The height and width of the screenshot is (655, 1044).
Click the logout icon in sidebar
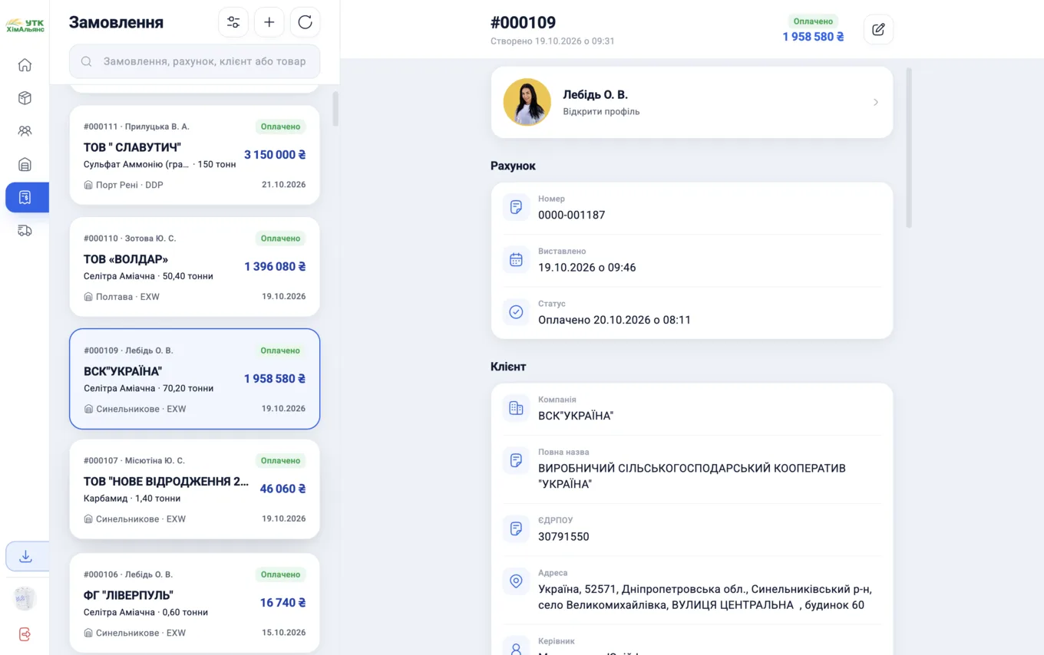(25, 634)
